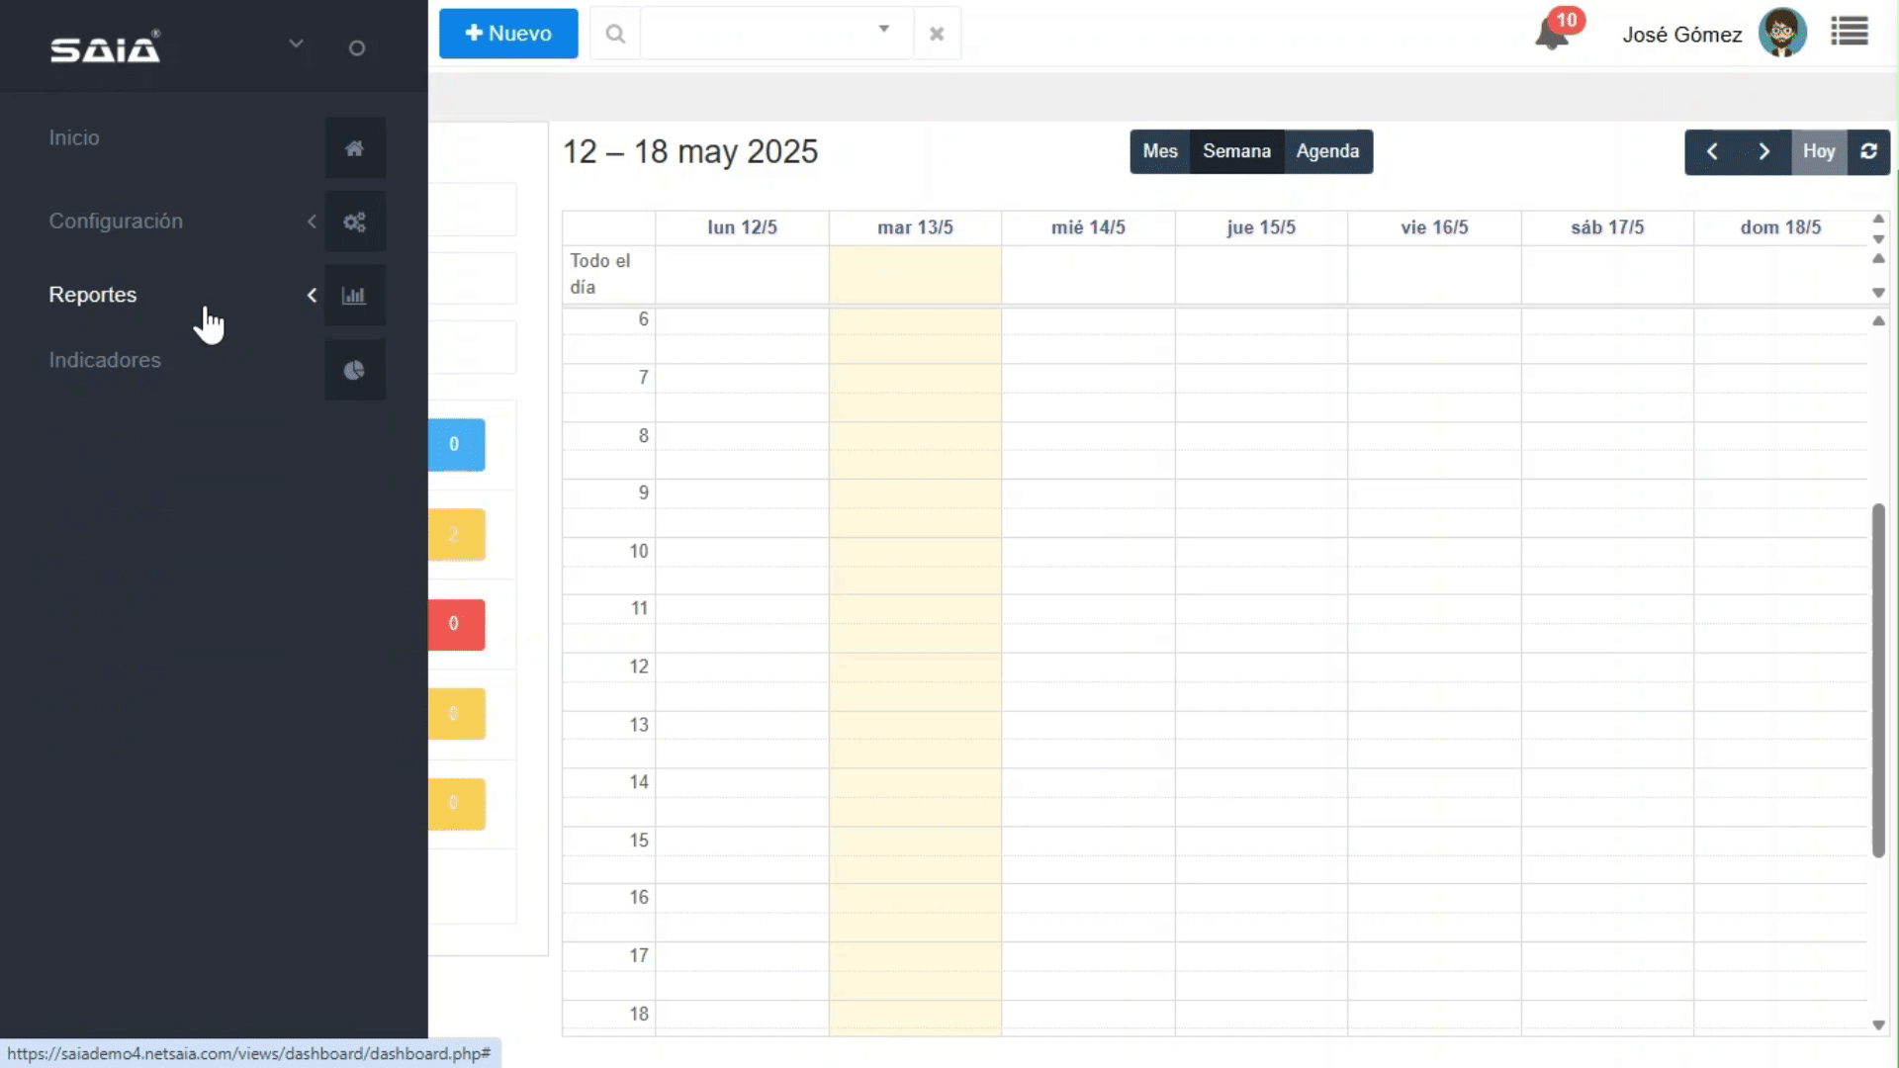Click the calendar refresh icon
The height and width of the screenshot is (1068, 1899).
(1868, 151)
